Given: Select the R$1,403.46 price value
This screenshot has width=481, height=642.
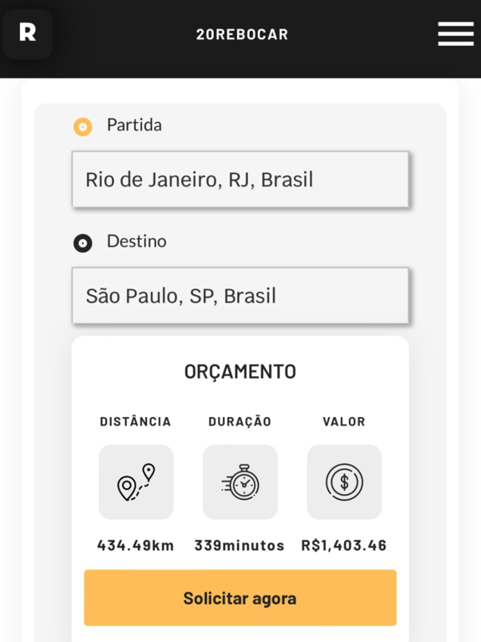Looking at the screenshot, I should (x=344, y=545).
